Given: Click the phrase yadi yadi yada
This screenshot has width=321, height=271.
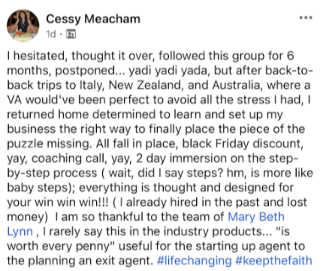Looking at the screenshot, I should pyautogui.click(x=170, y=71).
